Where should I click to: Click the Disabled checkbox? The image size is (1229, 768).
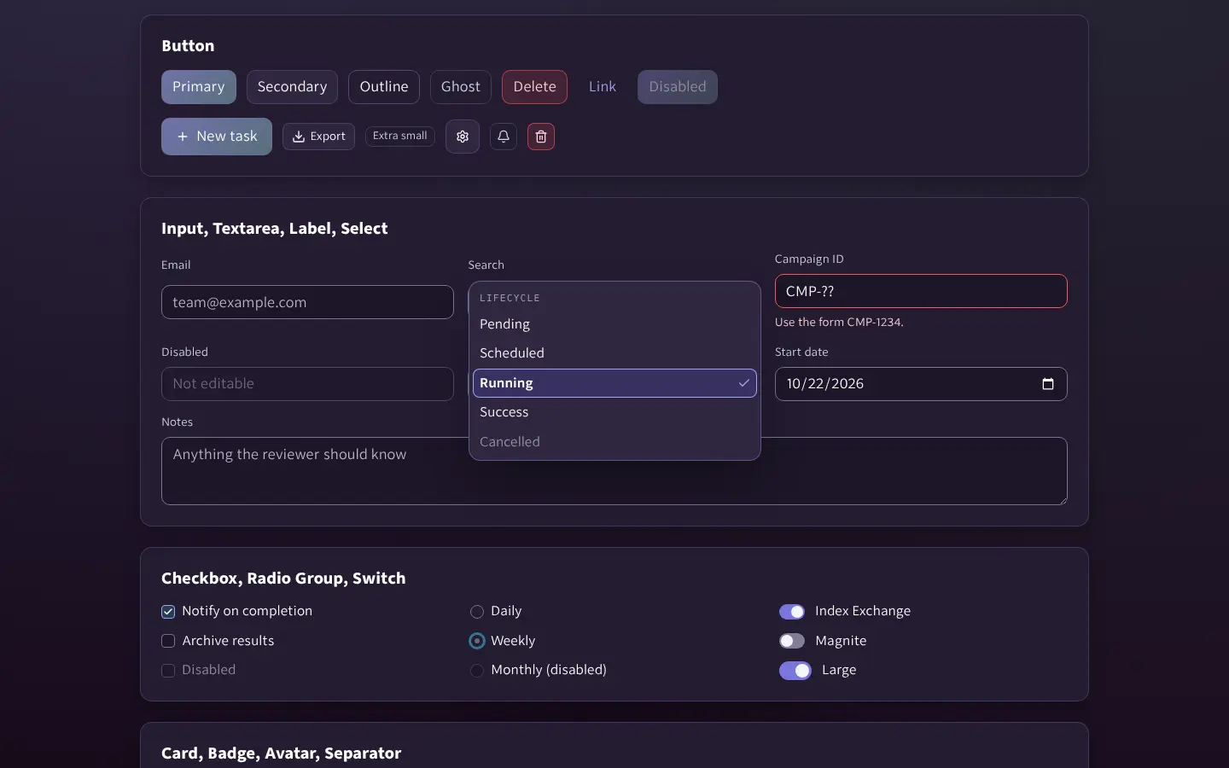[x=168, y=671]
